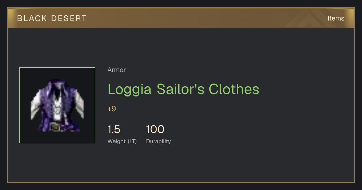Click the Loggia Sailor's Clothes armor icon
The height and width of the screenshot is (190, 362).
pyautogui.click(x=57, y=105)
